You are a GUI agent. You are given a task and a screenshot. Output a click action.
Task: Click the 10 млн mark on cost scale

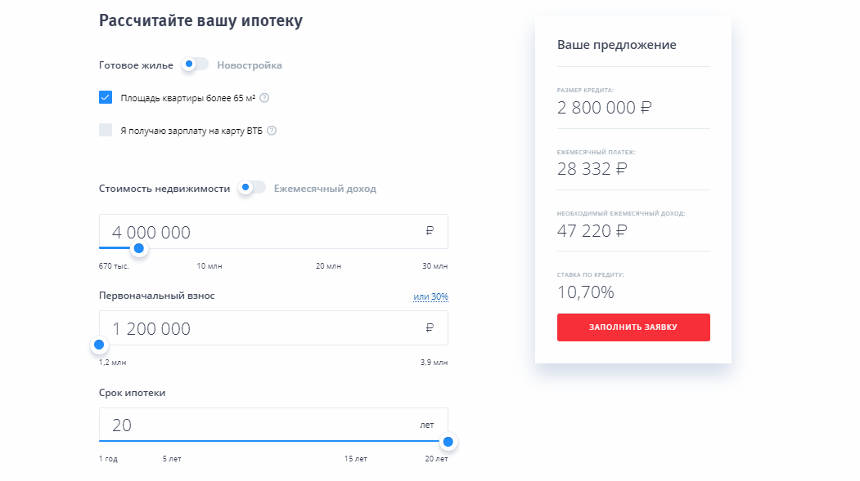pyautogui.click(x=209, y=266)
